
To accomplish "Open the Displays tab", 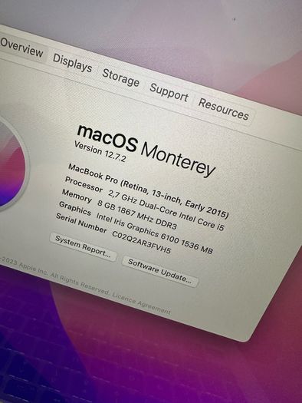I will [x=72, y=63].
